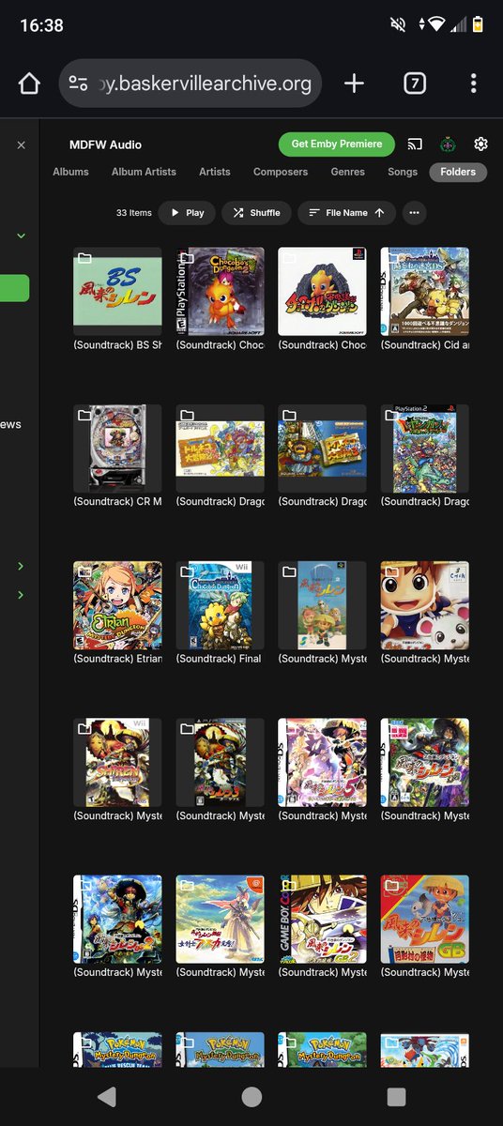Open Chrome's three-dot overflow menu
Image resolution: width=503 pixels, height=1126 pixels.
point(473,84)
